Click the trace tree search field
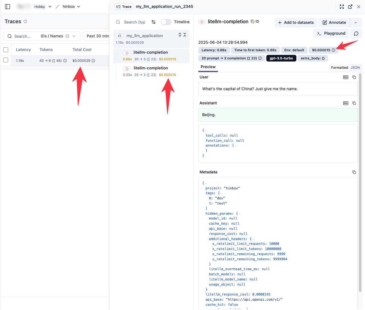Viewport: 365px width, 310px height. 135,22
